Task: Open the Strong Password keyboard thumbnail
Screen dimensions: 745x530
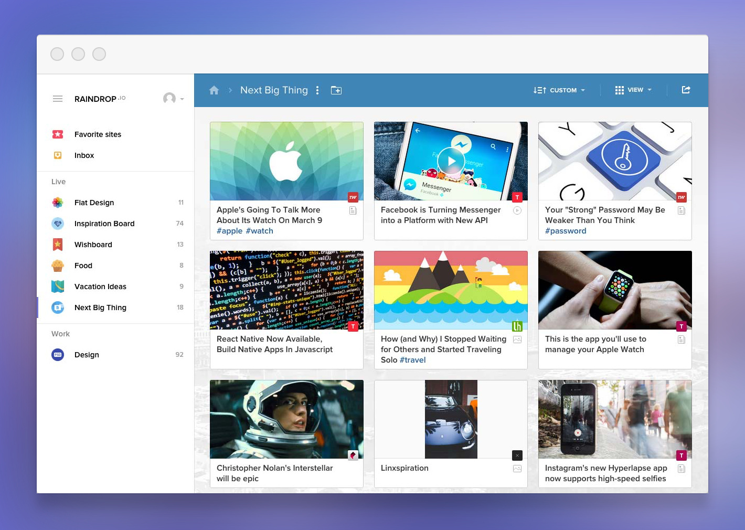Action: (615, 161)
